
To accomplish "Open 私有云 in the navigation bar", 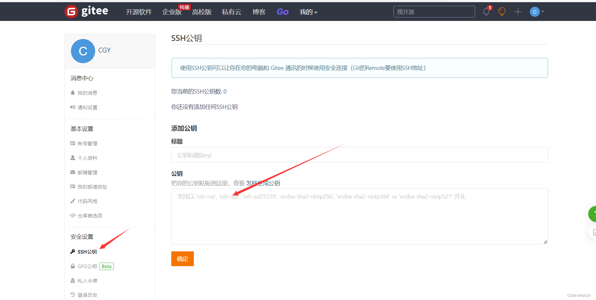I will [232, 12].
